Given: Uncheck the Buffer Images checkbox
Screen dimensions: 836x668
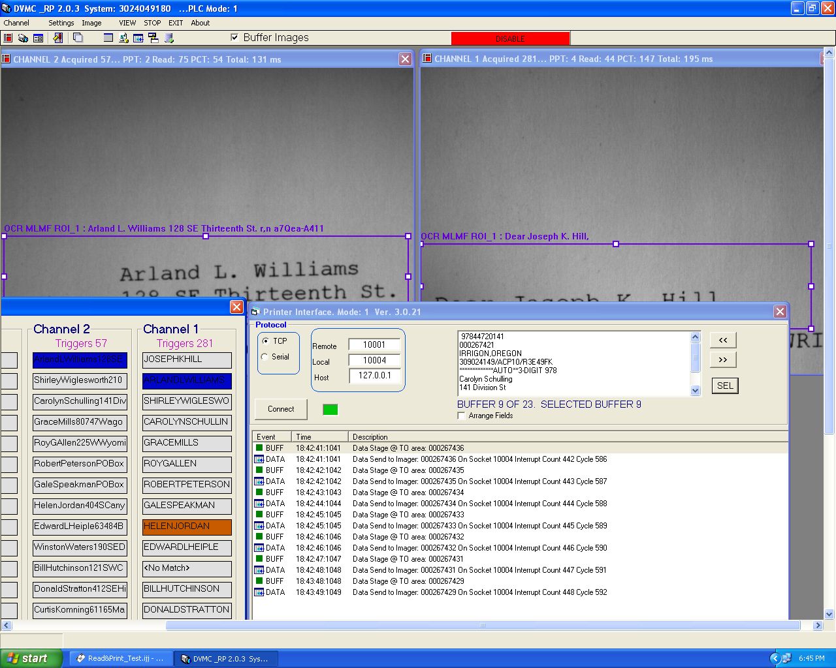Looking at the screenshot, I should coord(234,38).
